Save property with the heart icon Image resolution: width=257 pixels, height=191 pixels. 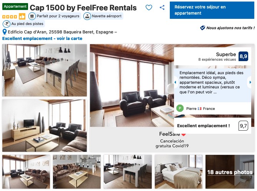pyautogui.click(x=149, y=8)
